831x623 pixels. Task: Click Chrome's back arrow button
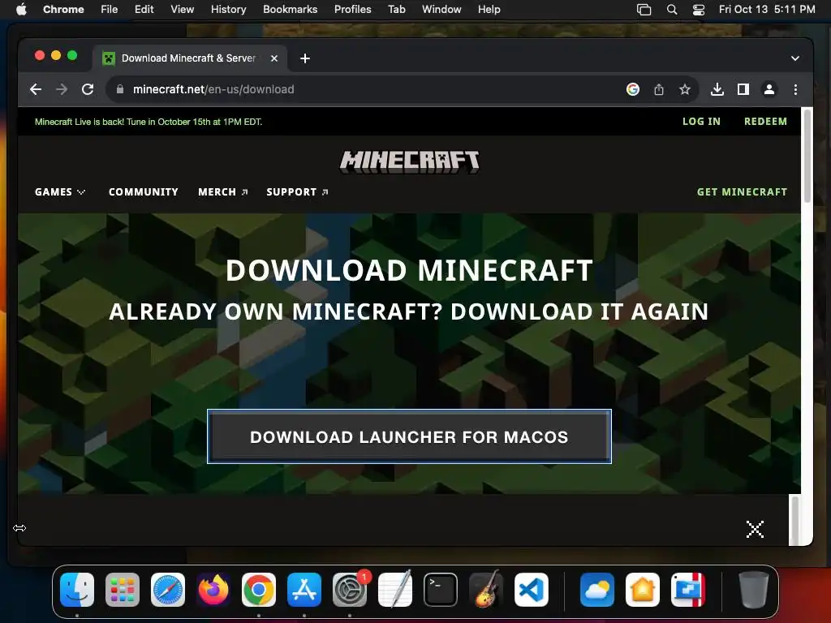pyautogui.click(x=36, y=89)
